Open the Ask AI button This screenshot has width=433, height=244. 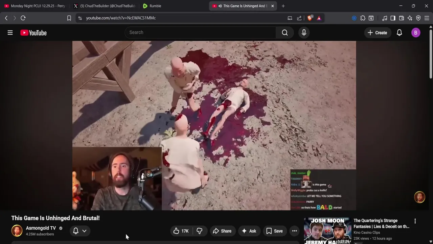(249, 231)
